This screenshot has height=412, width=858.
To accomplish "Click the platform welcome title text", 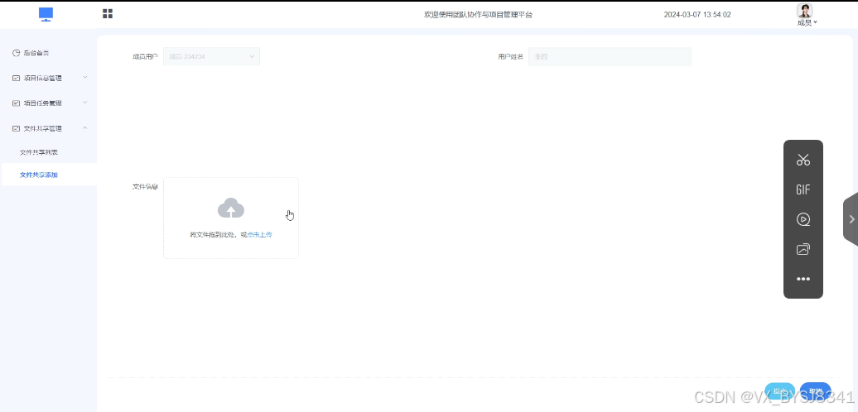I will click(478, 15).
